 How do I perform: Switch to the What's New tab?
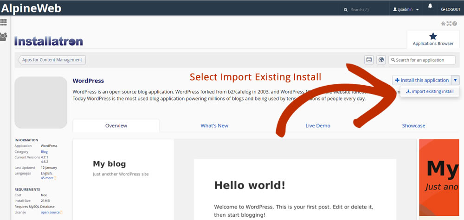pos(214,126)
